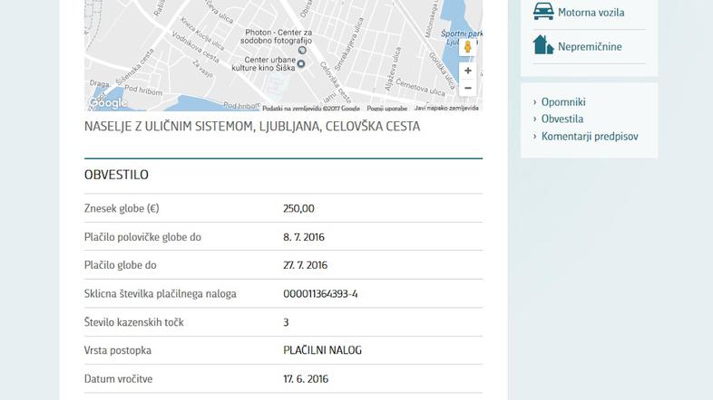Click the Photon center map marker
This screenshot has height=400, width=713.
click(x=303, y=50)
